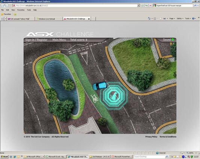Click the Search Desktop input field
This screenshot has height=159, width=200.
149,157
